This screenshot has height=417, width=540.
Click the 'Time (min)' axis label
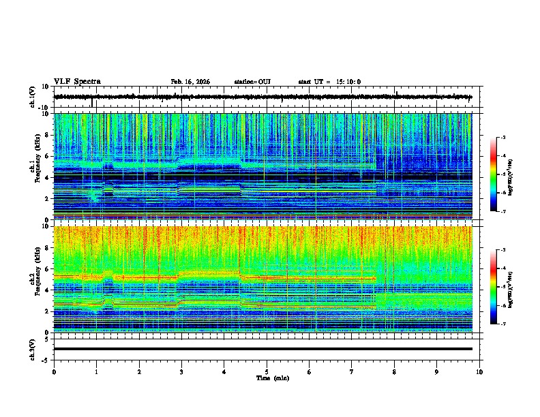[x=273, y=378]
